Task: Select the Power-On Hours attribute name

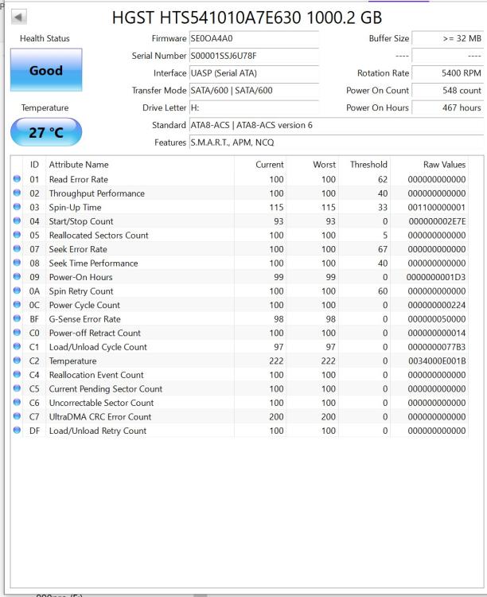Action: (80, 277)
